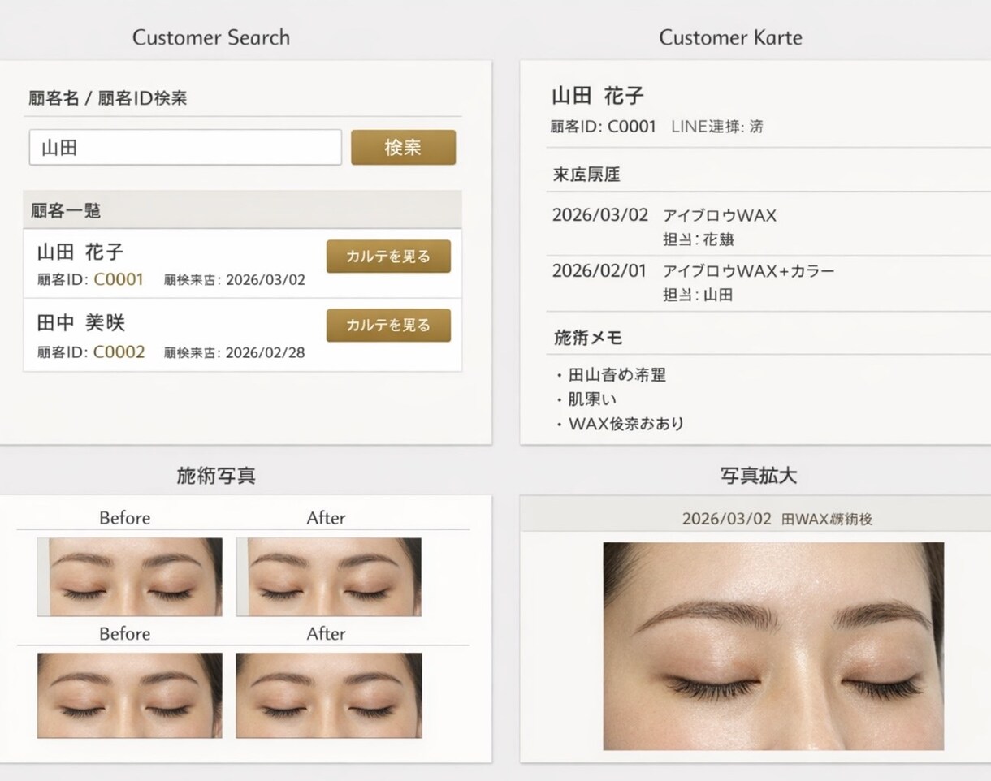Click 山田 花子 name in Customer Karte
The width and height of the screenshot is (991, 781).
click(x=598, y=96)
